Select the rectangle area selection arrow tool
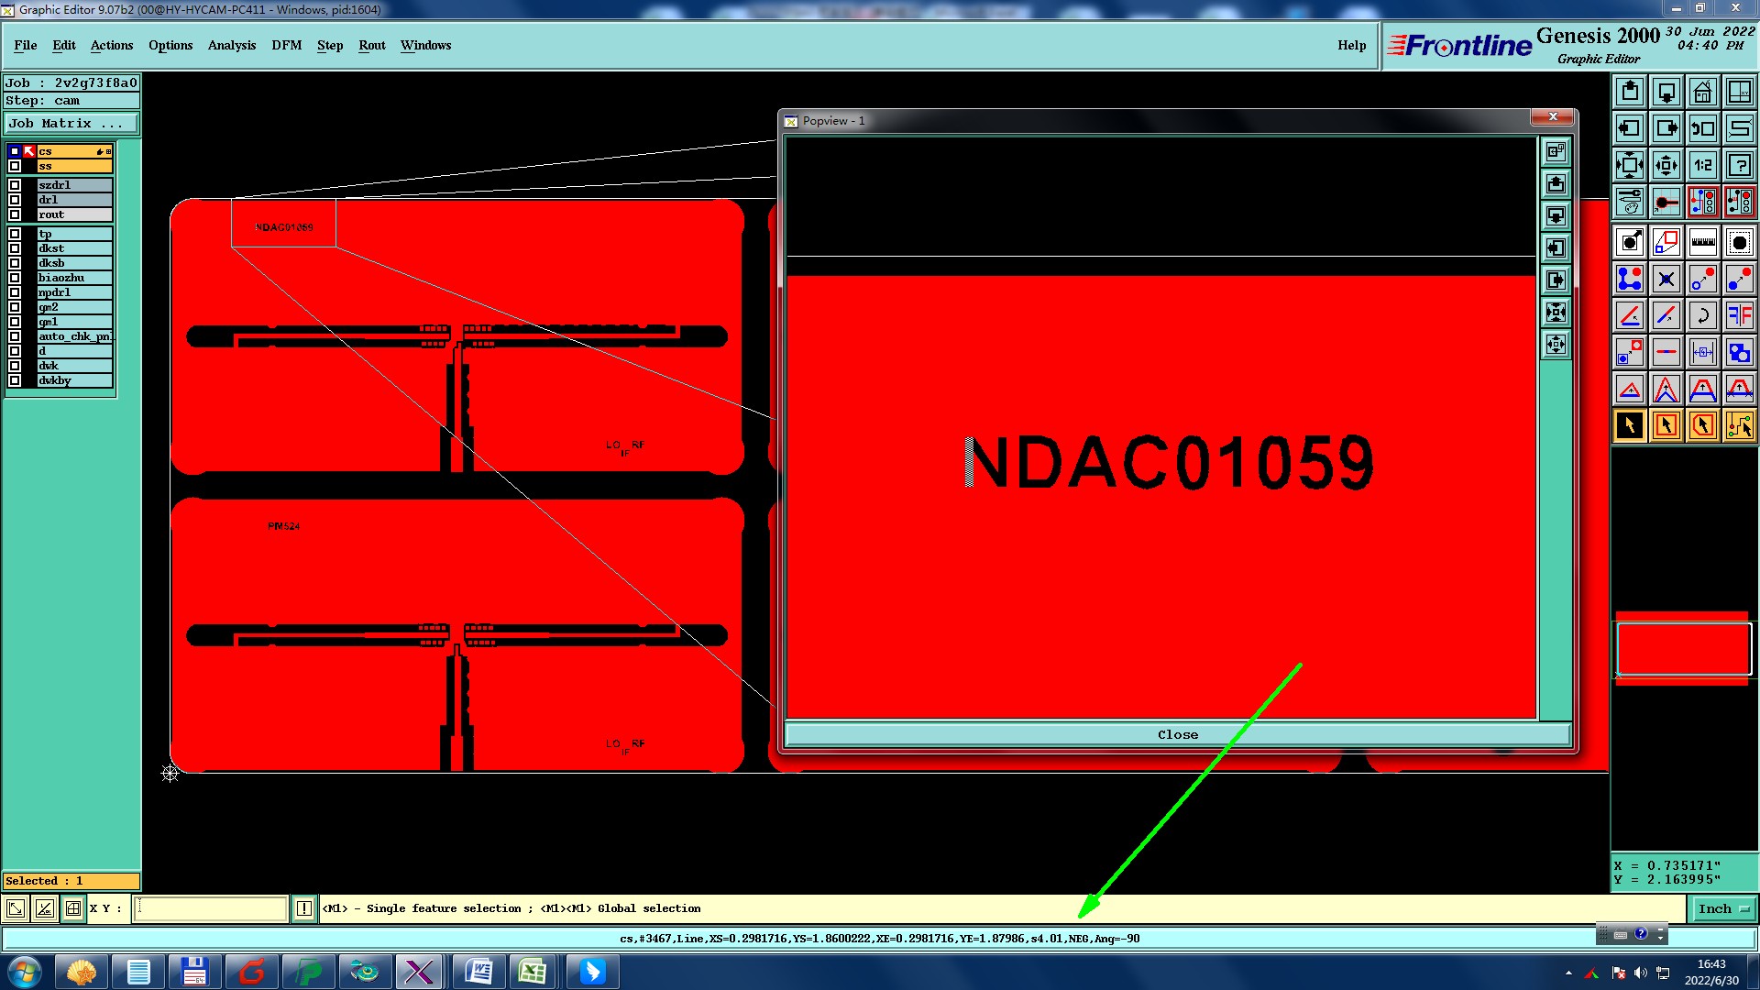1760x990 pixels. pyautogui.click(x=1666, y=425)
